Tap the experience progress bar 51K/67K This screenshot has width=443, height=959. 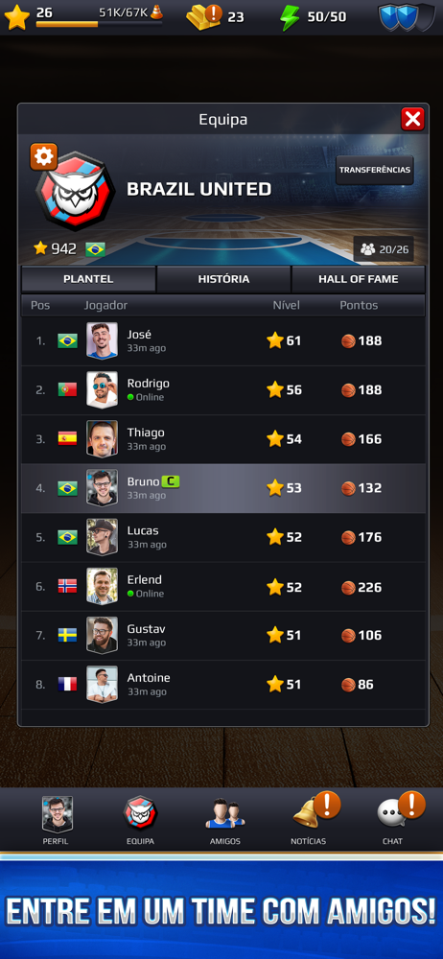99,24
